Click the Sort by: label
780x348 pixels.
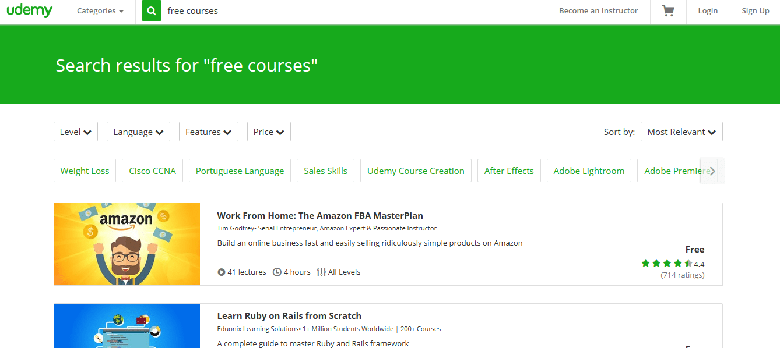(x=619, y=132)
